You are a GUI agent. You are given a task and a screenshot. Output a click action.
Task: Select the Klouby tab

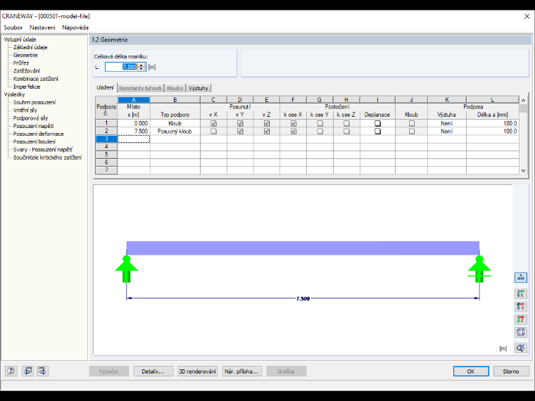pos(175,88)
